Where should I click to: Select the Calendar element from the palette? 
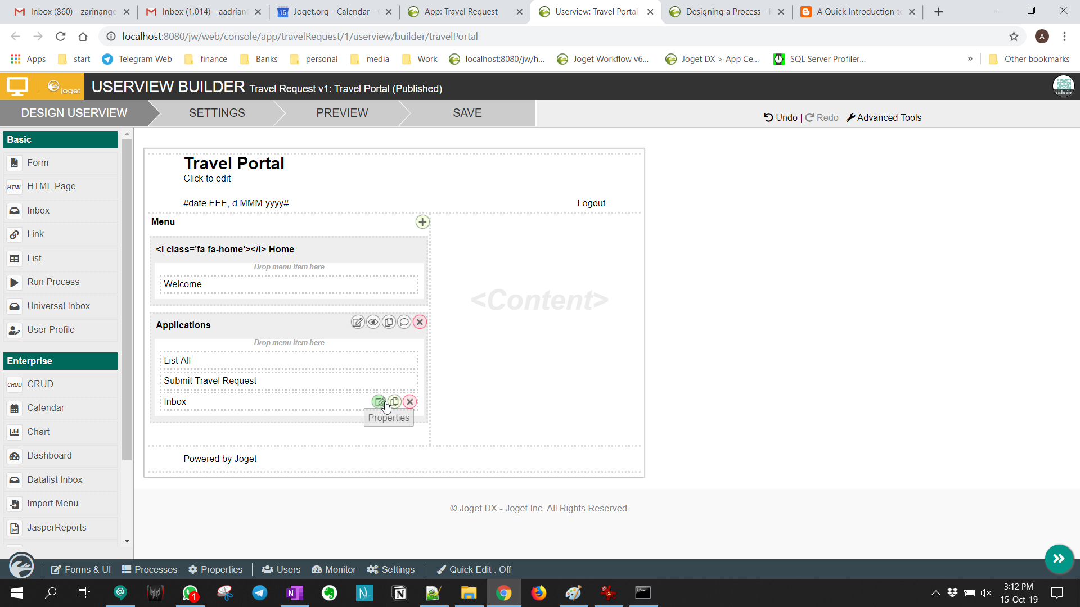(x=46, y=408)
